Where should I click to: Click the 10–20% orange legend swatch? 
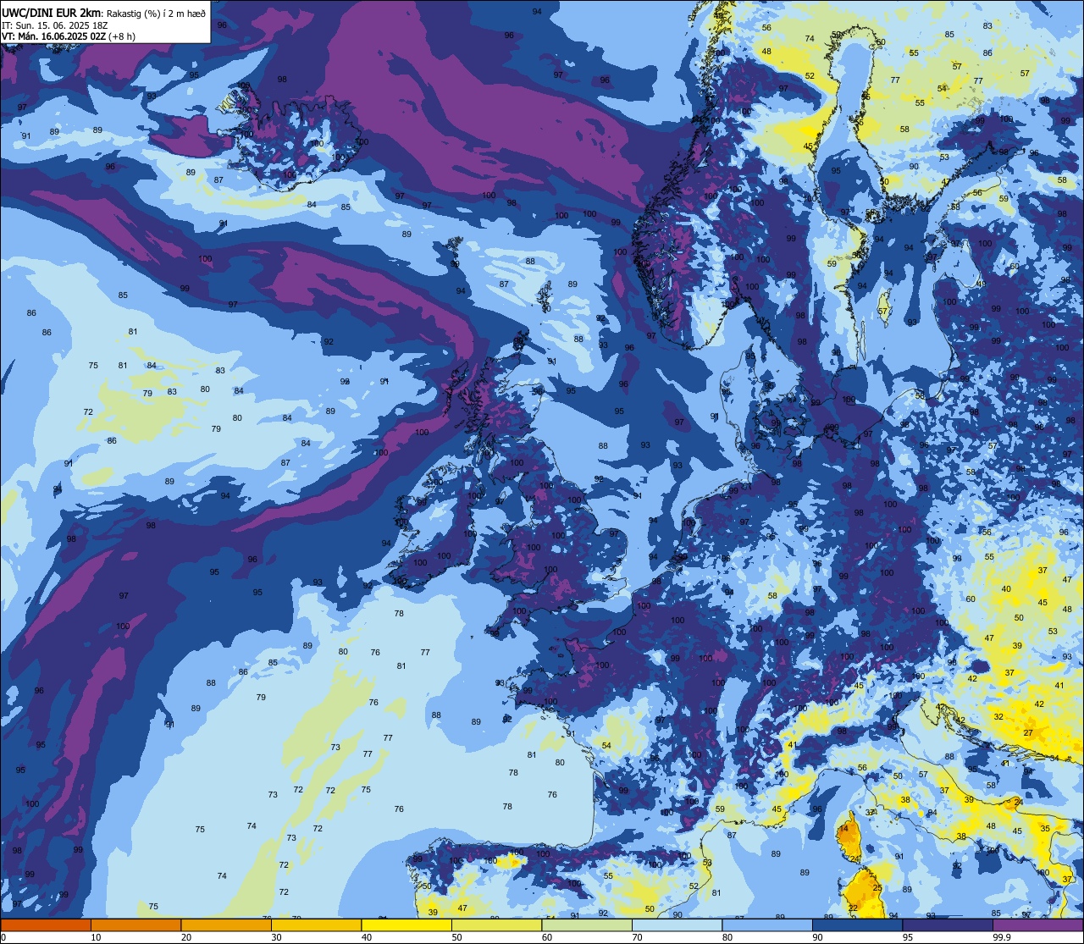135,925
